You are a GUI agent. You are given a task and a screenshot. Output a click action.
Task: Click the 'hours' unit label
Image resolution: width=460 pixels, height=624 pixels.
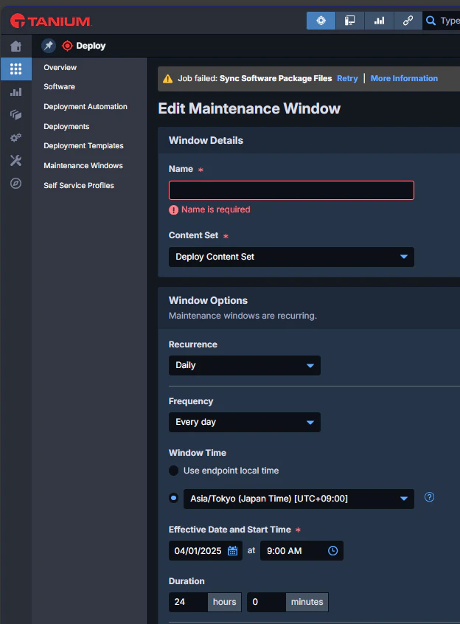click(224, 602)
